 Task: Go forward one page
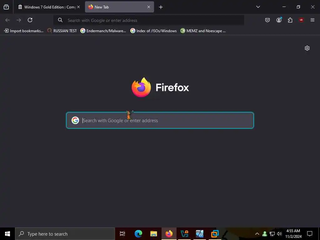(19, 20)
